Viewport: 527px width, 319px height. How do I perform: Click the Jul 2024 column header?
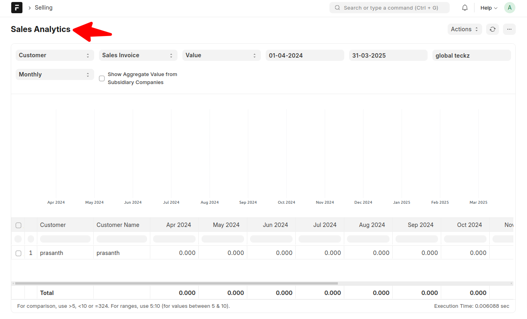[x=320, y=225]
